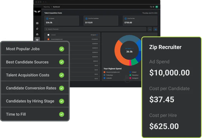Click the $750.00 Cost Per Hire value

(128, 23)
